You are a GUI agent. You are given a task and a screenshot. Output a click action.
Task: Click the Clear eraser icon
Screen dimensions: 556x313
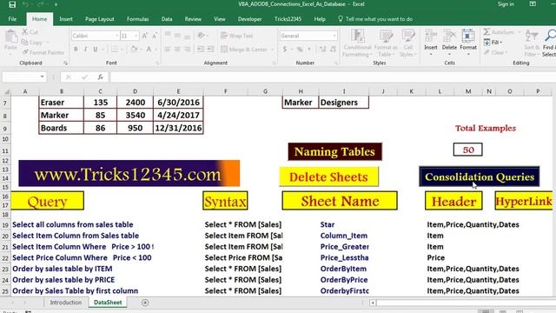point(486,52)
